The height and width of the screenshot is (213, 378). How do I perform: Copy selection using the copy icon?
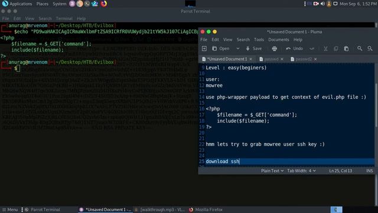[x=336, y=49]
